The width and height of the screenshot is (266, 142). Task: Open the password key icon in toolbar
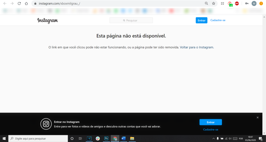click(x=247, y=4)
